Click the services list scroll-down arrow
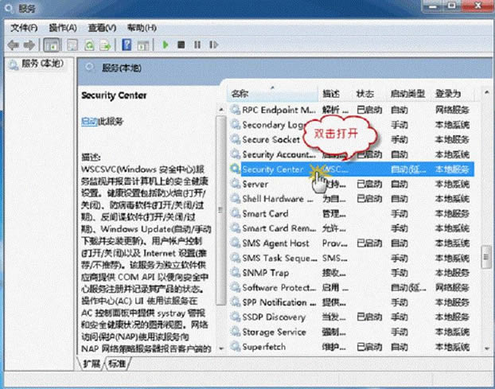 pyautogui.click(x=486, y=348)
